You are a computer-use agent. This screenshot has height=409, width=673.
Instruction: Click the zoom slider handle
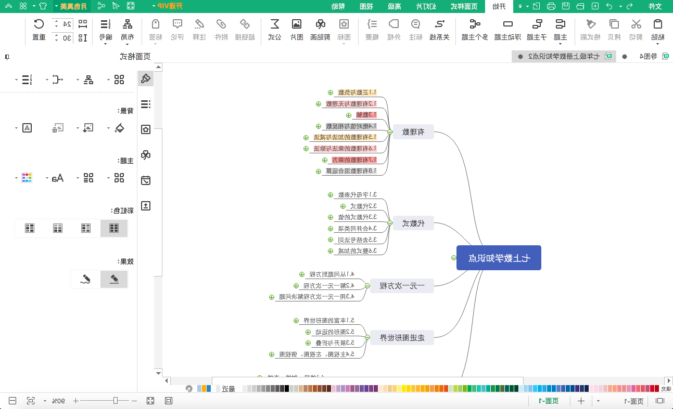pyautogui.click(x=116, y=401)
